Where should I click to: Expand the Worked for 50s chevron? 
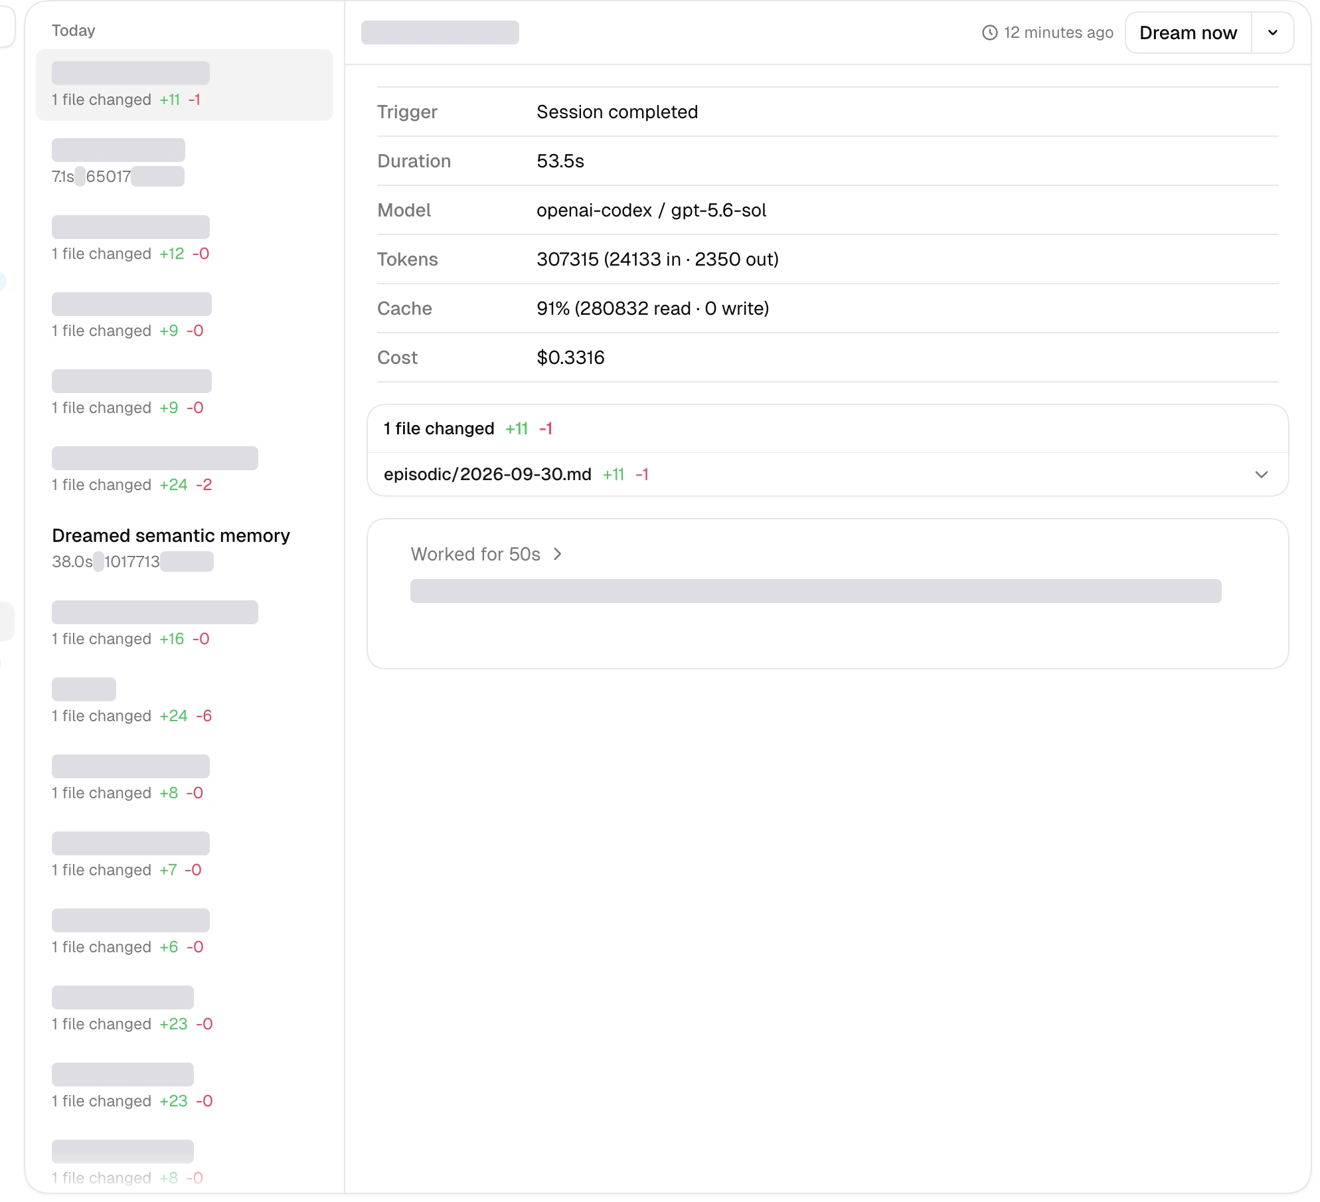click(x=558, y=554)
